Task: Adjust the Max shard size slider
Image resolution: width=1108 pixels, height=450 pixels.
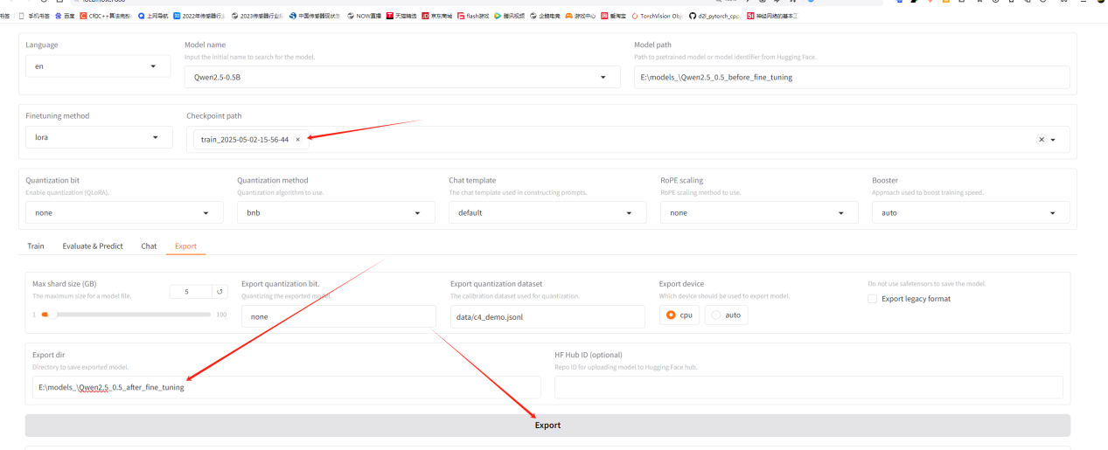Action: click(126, 314)
